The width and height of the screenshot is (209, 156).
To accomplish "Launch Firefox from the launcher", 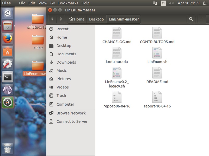I will [x=8, y=39].
